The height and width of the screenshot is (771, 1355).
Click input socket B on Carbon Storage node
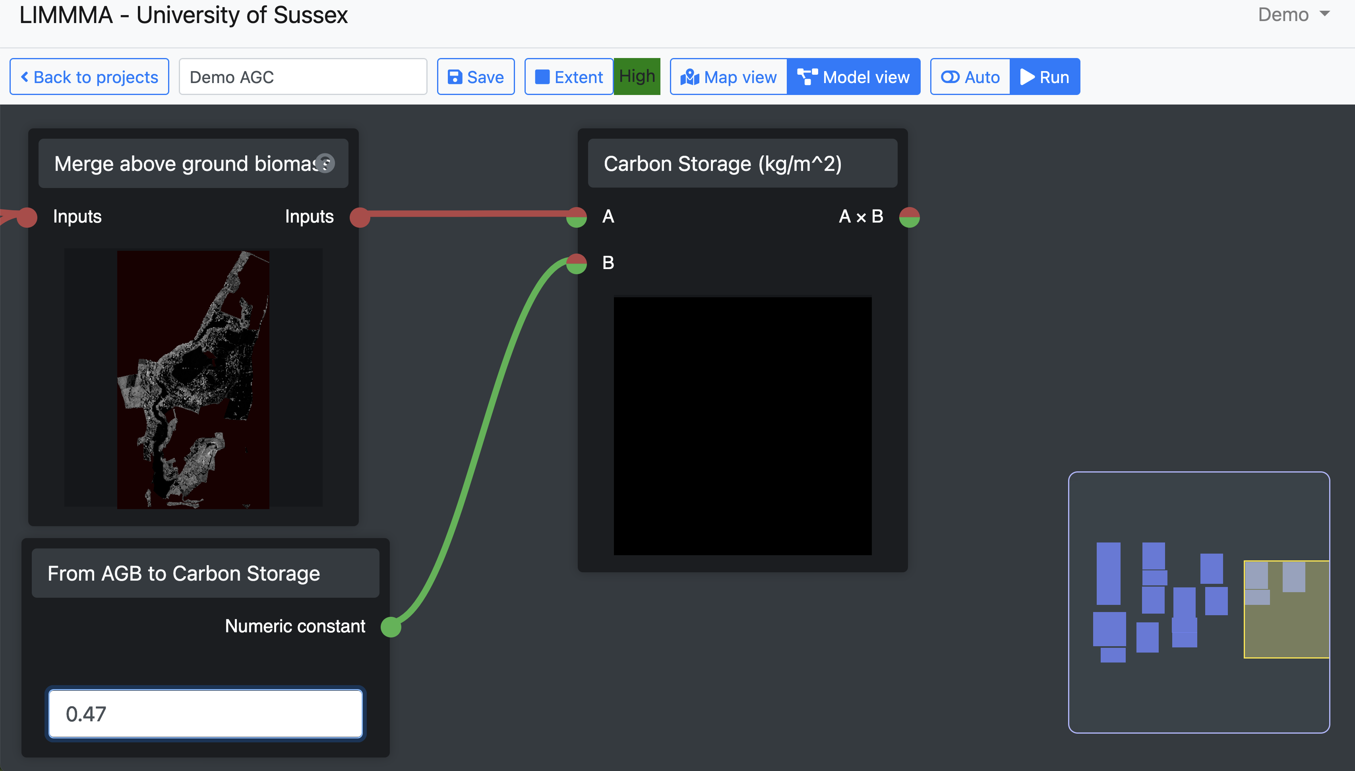point(577,263)
